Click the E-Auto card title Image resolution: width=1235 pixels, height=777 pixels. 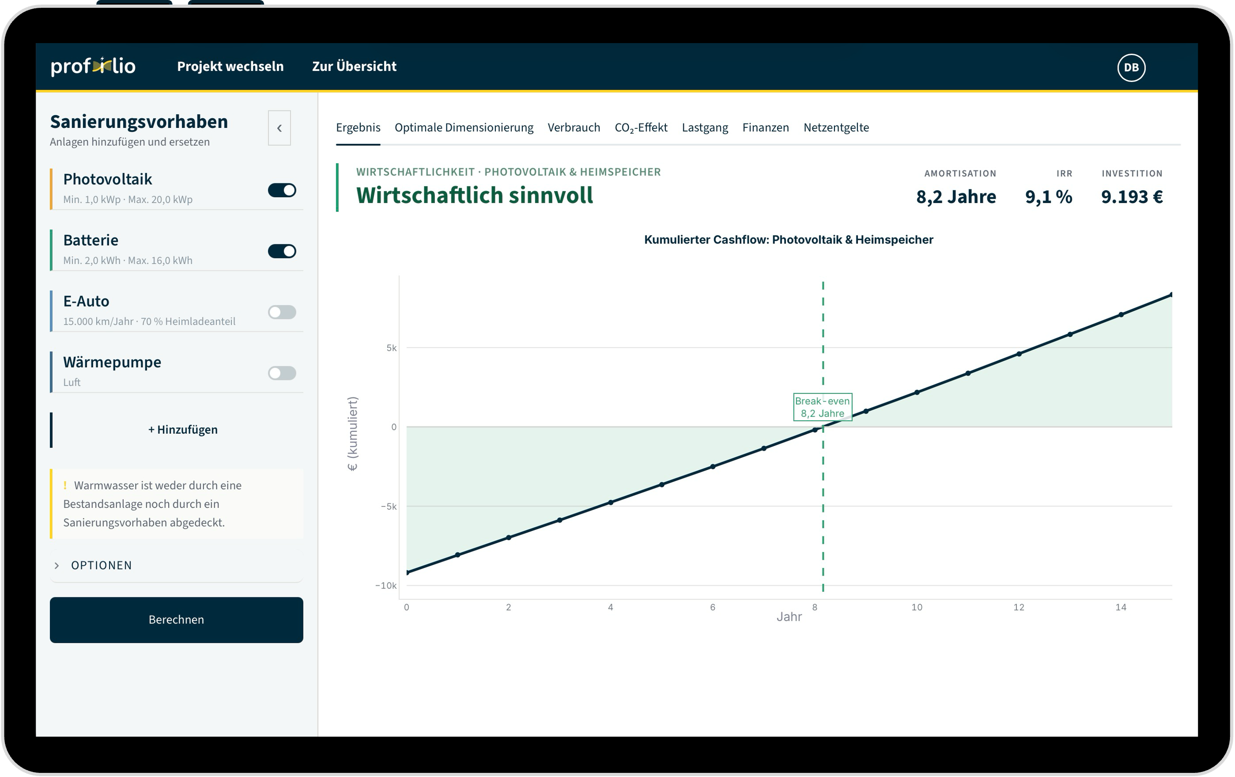point(86,301)
